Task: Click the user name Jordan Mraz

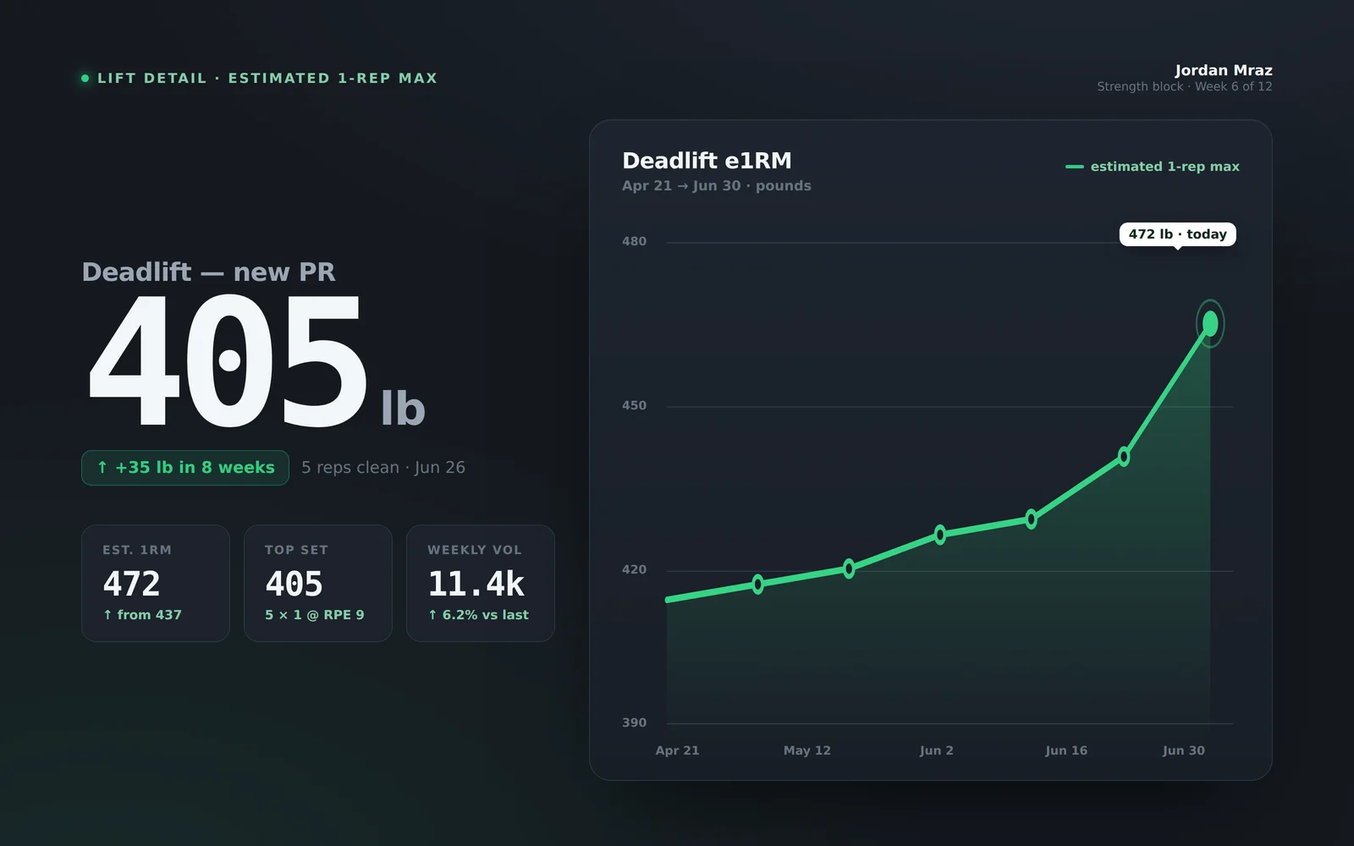Action: [1223, 70]
